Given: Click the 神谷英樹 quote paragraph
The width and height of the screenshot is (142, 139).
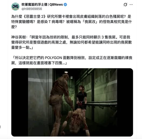Looking at the screenshot, I should coord(72,42).
